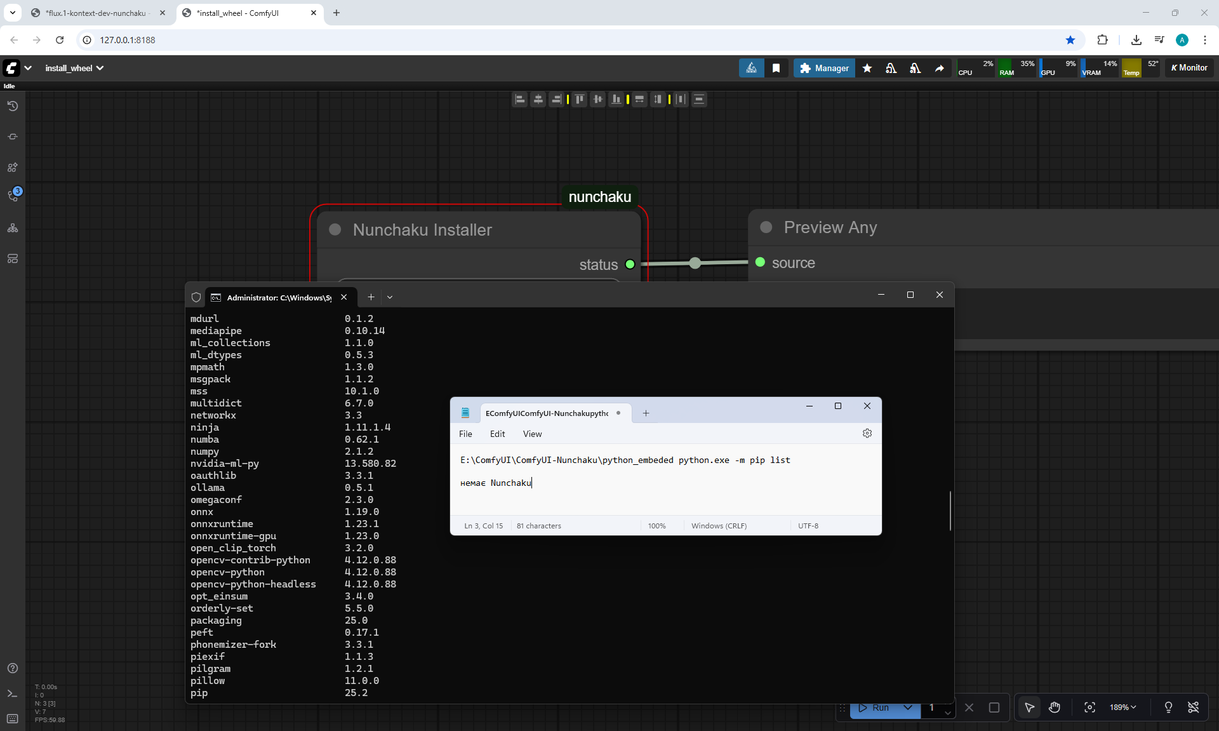The width and height of the screenshot is (1219, 731).
Task: Click the share arrow icon in toolbar
Action: (x=939, y=68)
